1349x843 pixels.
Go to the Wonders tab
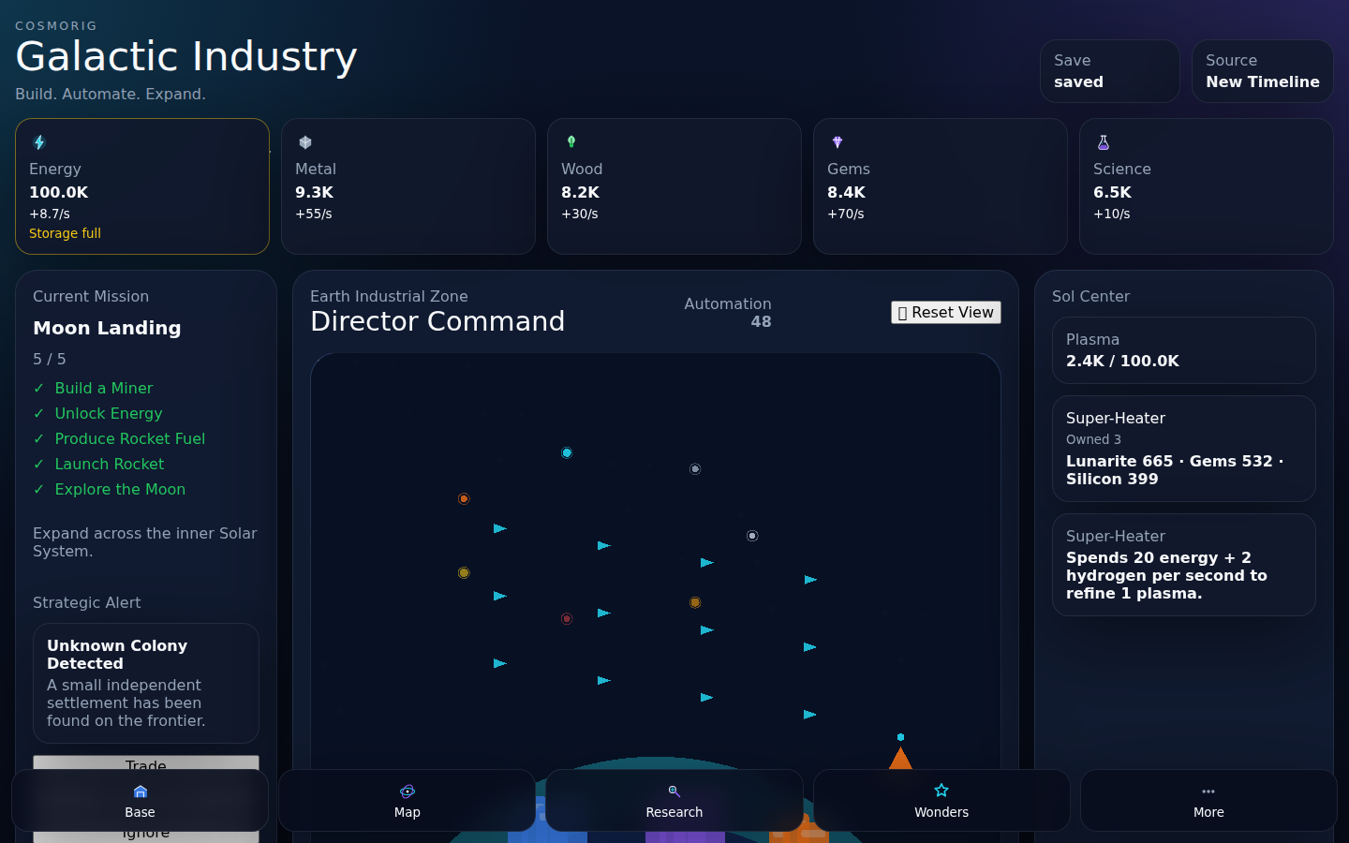point(941,801)
